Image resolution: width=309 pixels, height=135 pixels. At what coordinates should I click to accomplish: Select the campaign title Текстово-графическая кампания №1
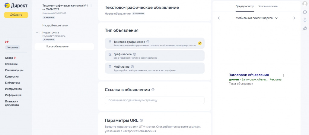(x=65, y=8)
